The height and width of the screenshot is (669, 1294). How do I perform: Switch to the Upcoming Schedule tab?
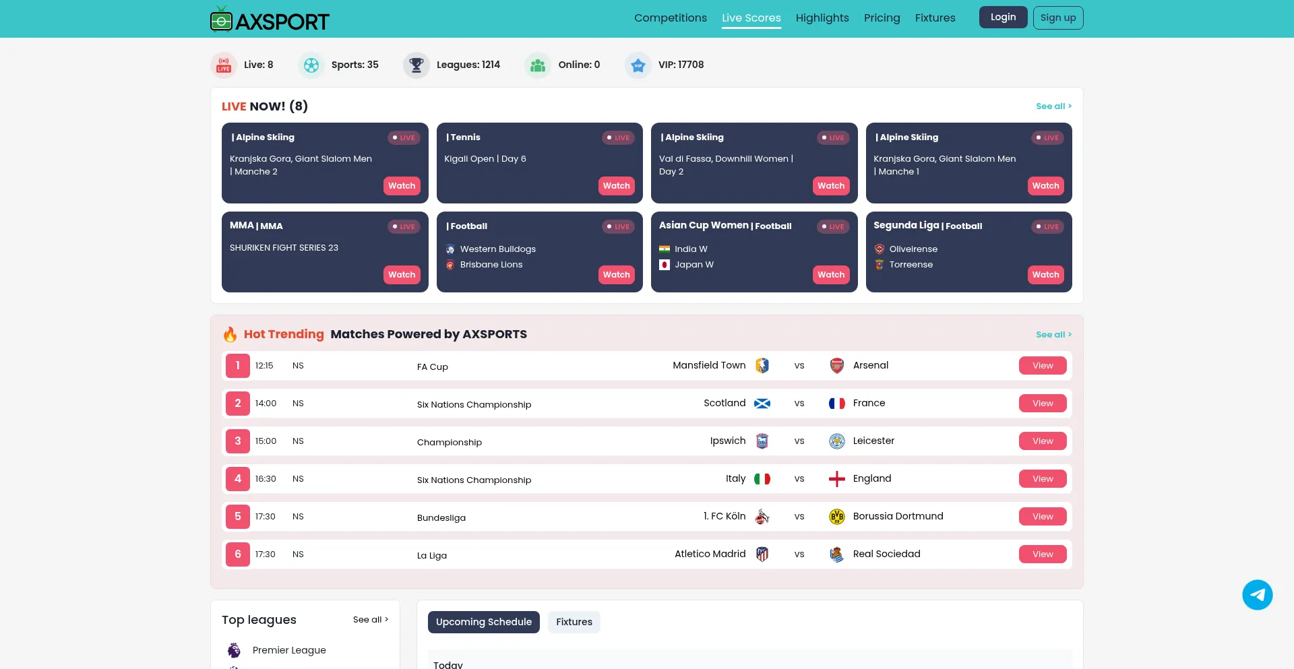click(x=484, y=622)
